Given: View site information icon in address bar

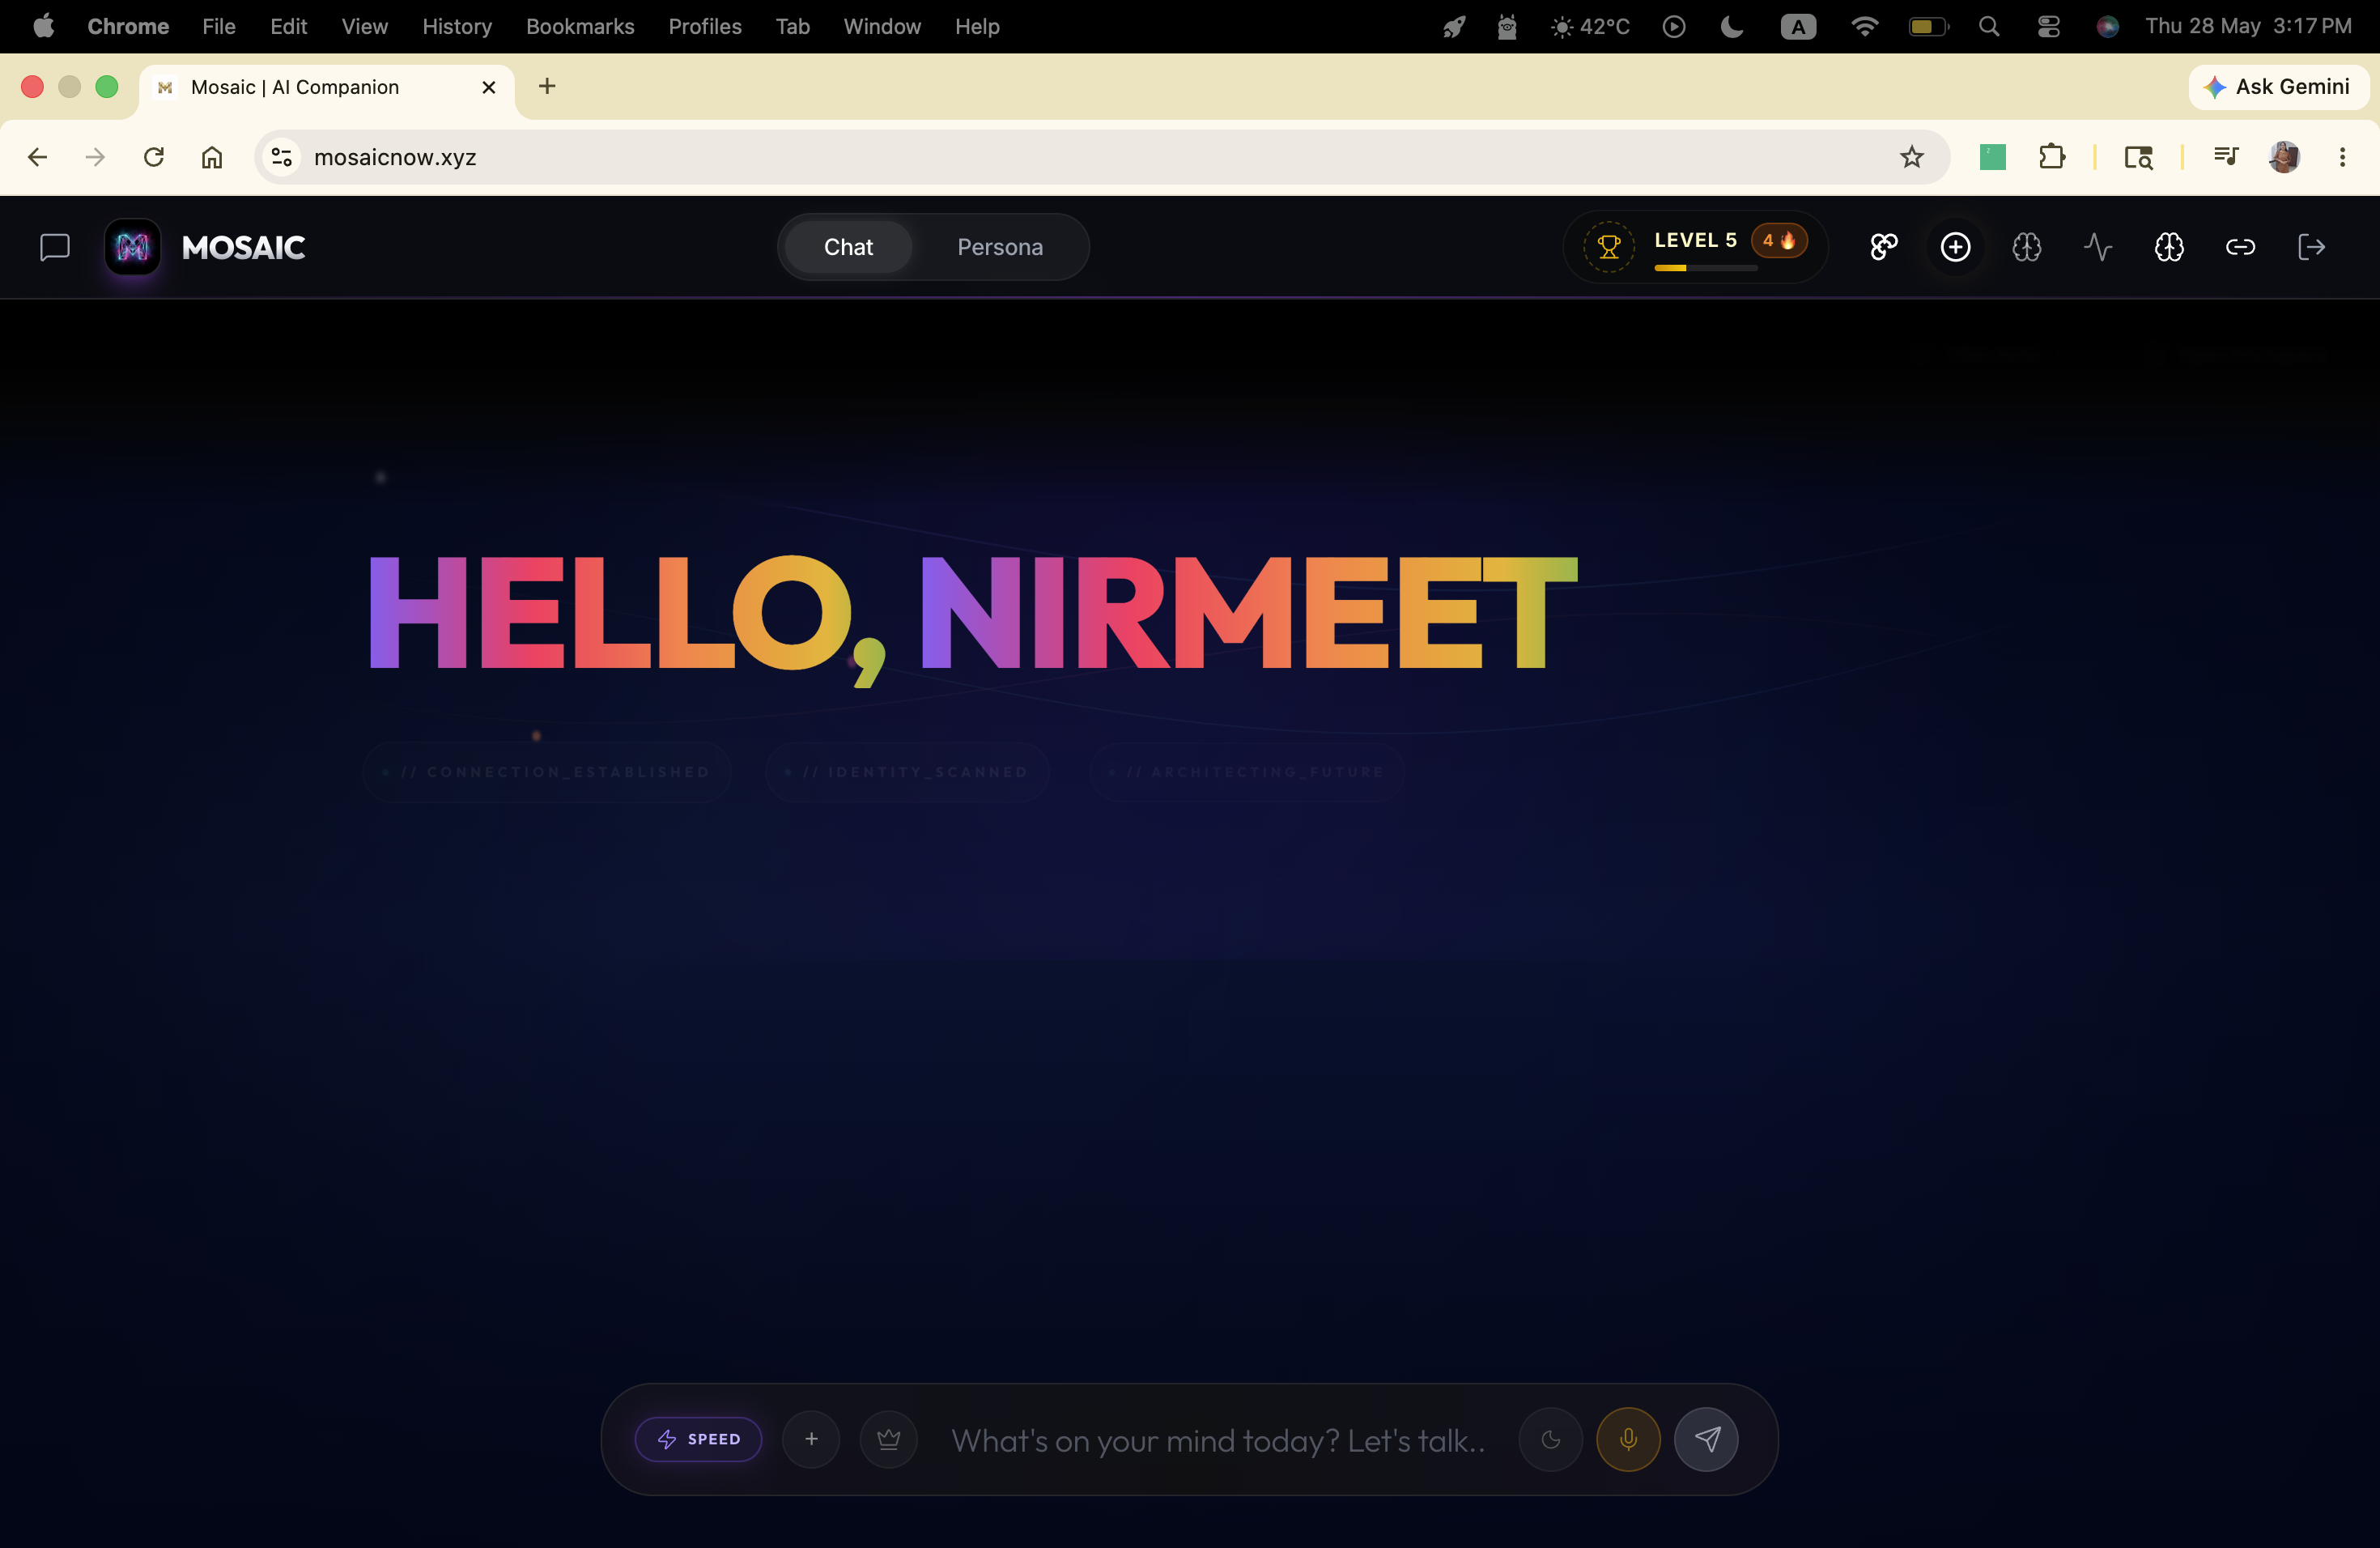Looking at the screenshot, I should click(282, 157).
